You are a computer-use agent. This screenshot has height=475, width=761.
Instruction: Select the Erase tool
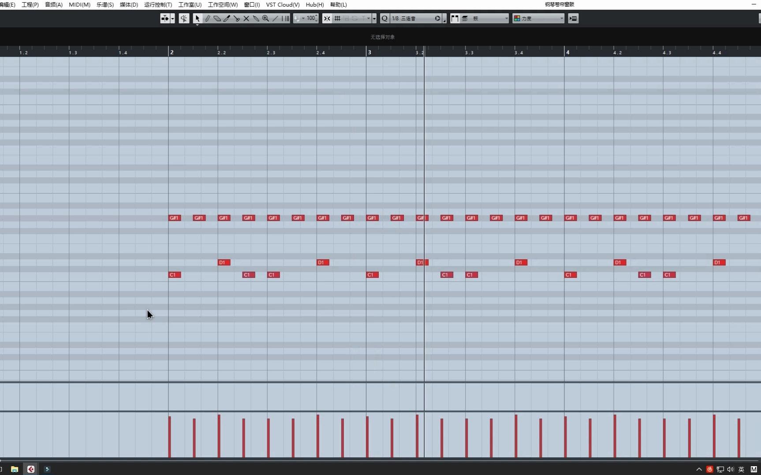pos(217,18)
